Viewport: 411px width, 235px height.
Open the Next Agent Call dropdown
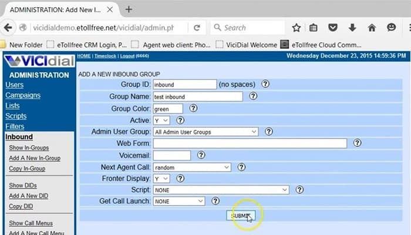(x=192, y=167)
